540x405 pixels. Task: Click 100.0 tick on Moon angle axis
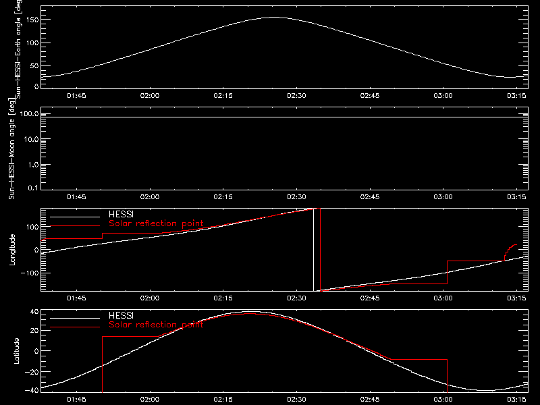tap(29, 114)
